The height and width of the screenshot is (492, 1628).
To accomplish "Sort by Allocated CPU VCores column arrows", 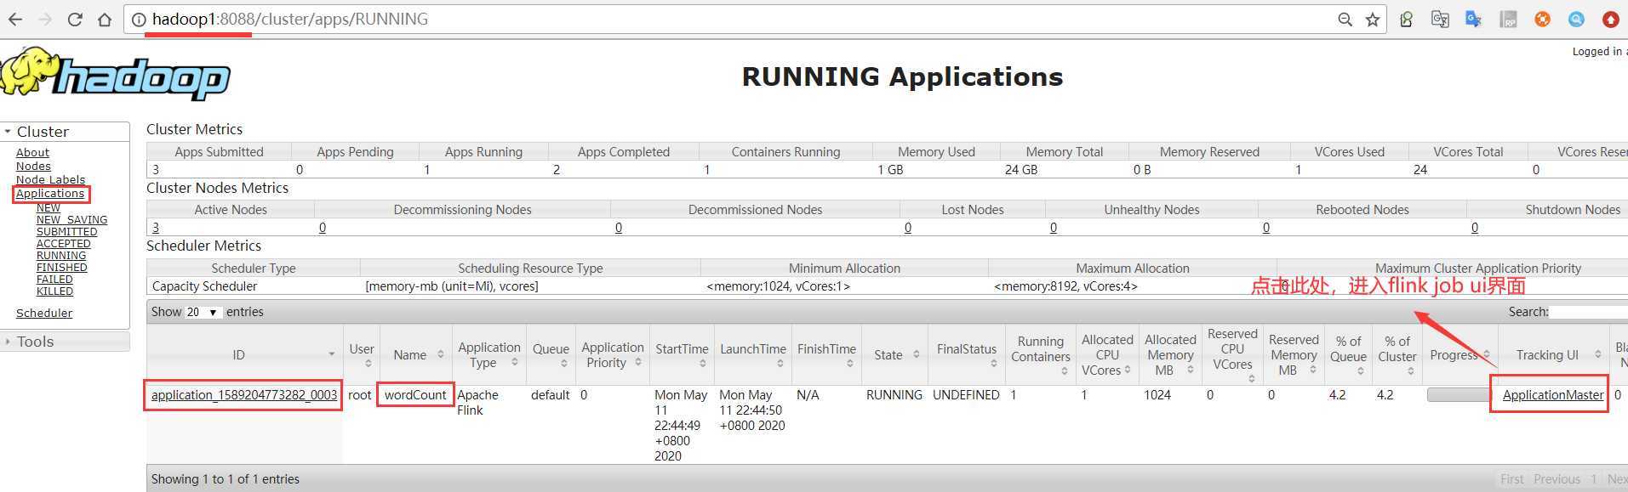I will pos(1127,370).
